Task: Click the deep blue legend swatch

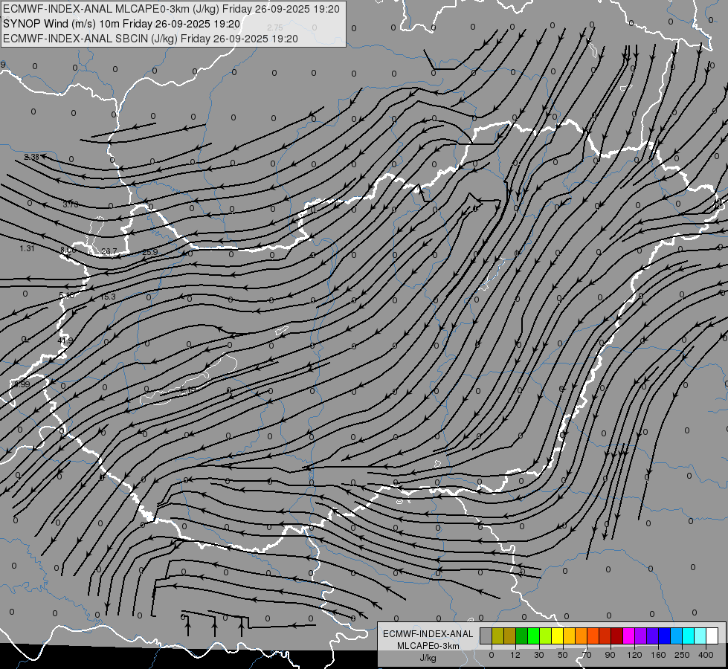Action: 664,636
